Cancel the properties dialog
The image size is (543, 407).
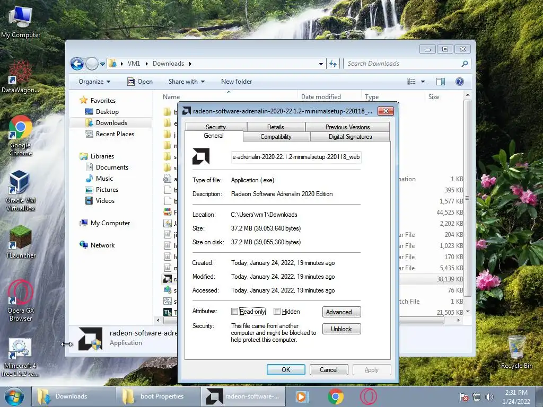point(329,369)
